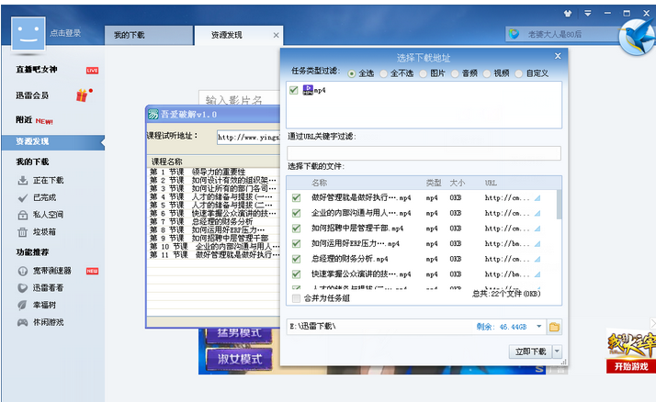The image size is (656, 402).
Task: Click the shield icon in search box
Action: (x=515, y=34)
